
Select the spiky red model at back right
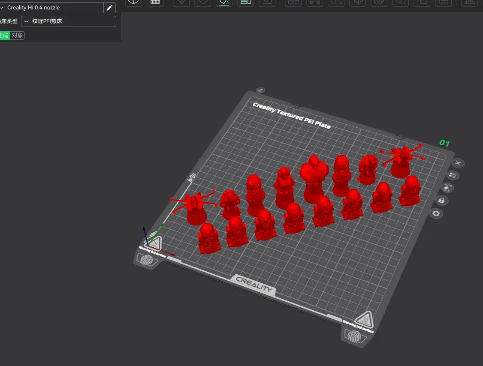[401, 160]
